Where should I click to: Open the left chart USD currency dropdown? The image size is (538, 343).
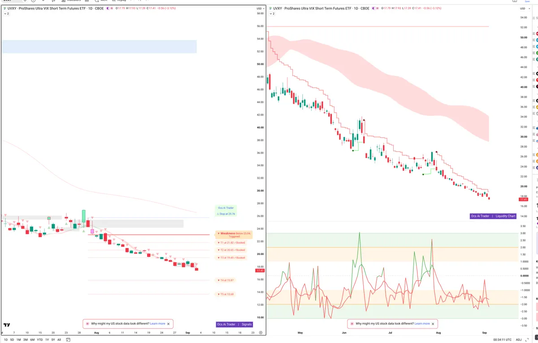point(260,8)
